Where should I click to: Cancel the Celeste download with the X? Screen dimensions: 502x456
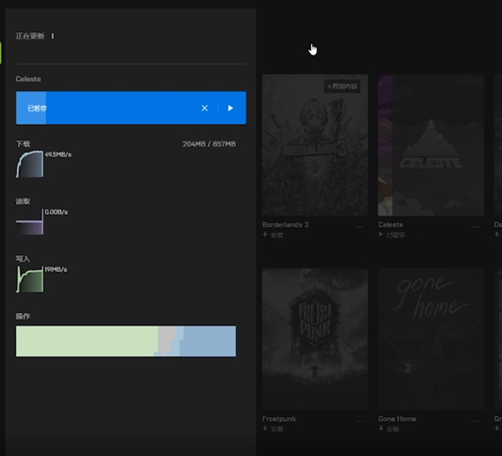tap(204, 108)
